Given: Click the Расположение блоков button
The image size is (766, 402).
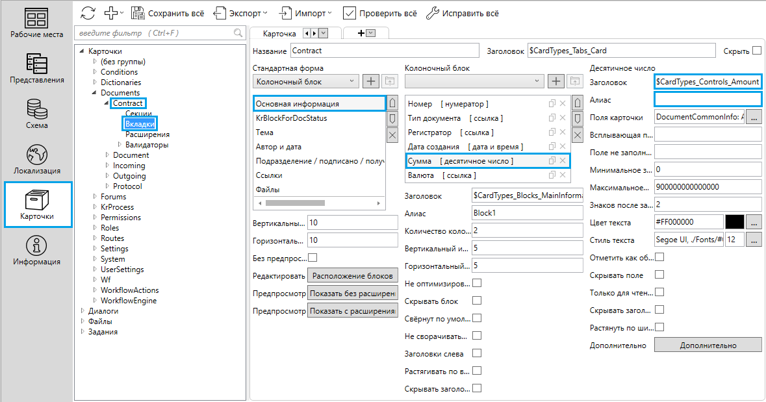Looking at the screenshot, I should pyautogui.click(x=352, y=275).
